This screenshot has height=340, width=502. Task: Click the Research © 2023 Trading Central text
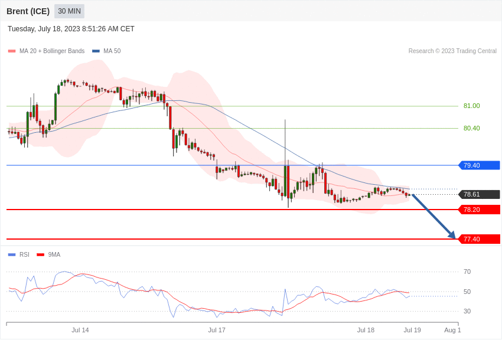click(452, 51)
